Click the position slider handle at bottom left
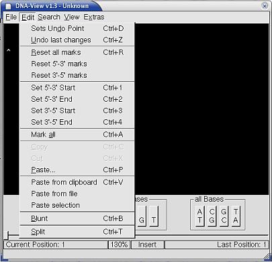Screen dimensions: 272x262 coord(7,235)
